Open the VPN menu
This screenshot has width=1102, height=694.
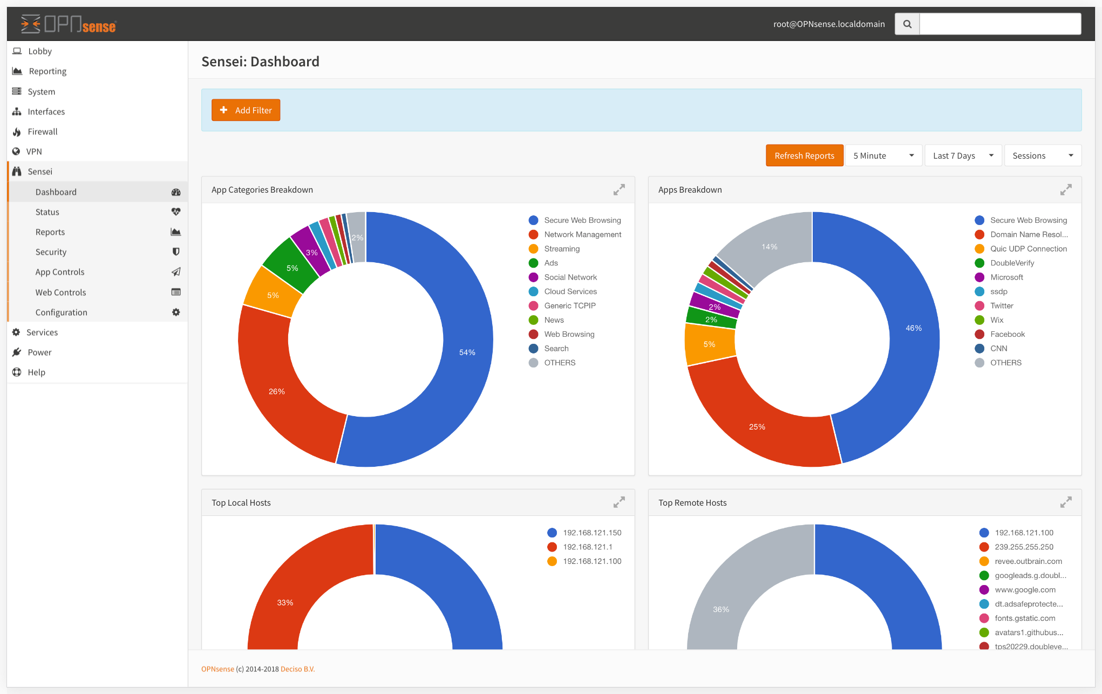coord(97,151)
